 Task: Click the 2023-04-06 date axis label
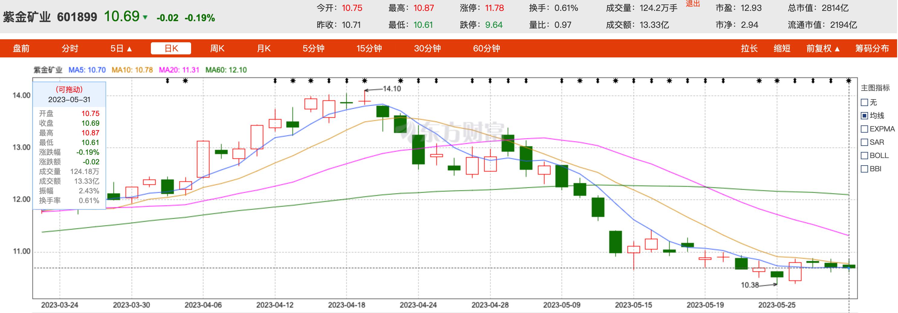point(203,305)
